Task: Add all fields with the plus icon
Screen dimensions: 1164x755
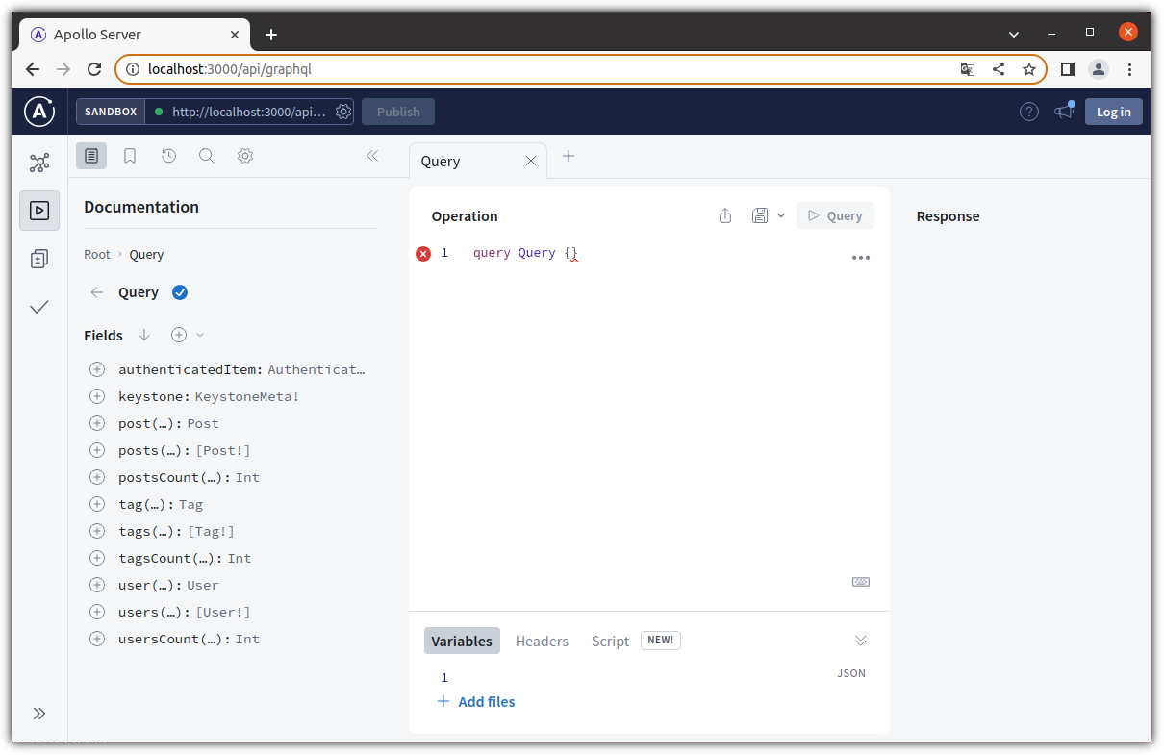Action: tap(179, 335)
